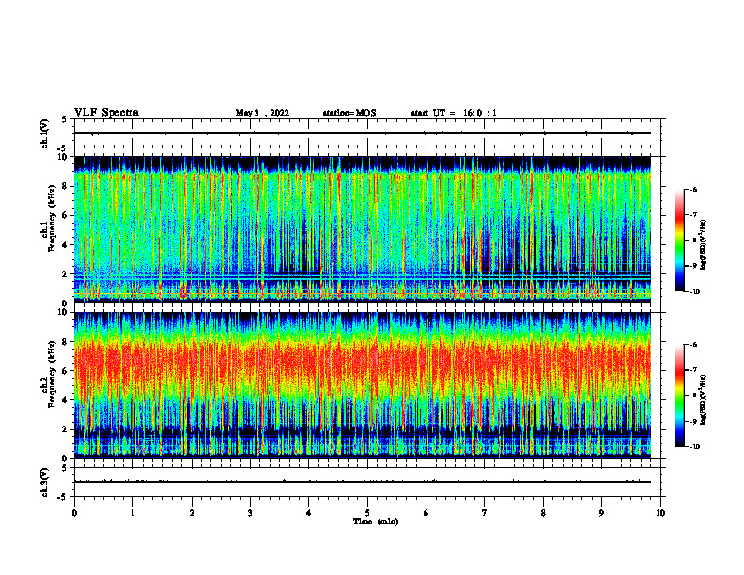744x575 pixels.
Task: Click the time axis tick label "5"
Action: [367, 513]
